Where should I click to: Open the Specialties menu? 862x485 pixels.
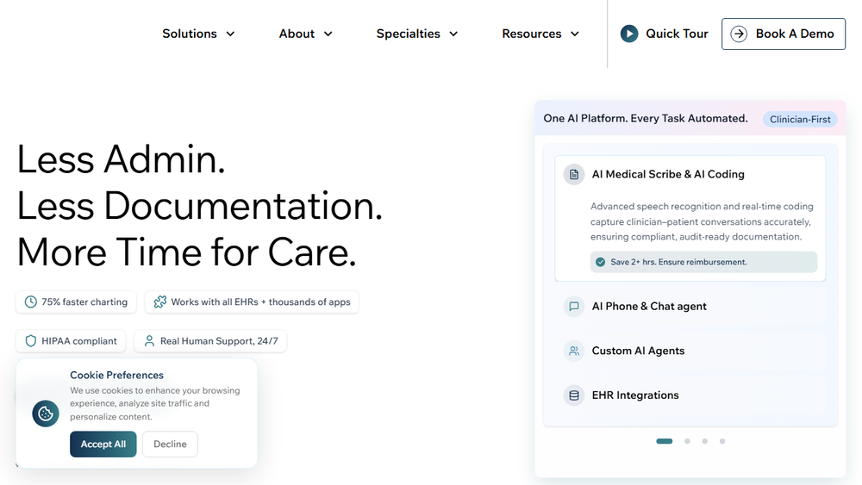417,34
